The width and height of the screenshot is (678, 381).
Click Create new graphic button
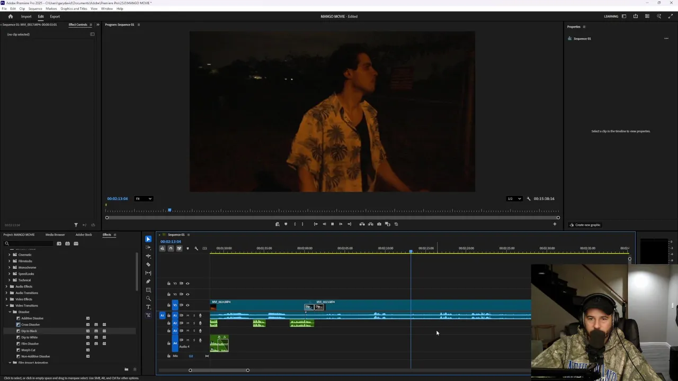[585, 225]
